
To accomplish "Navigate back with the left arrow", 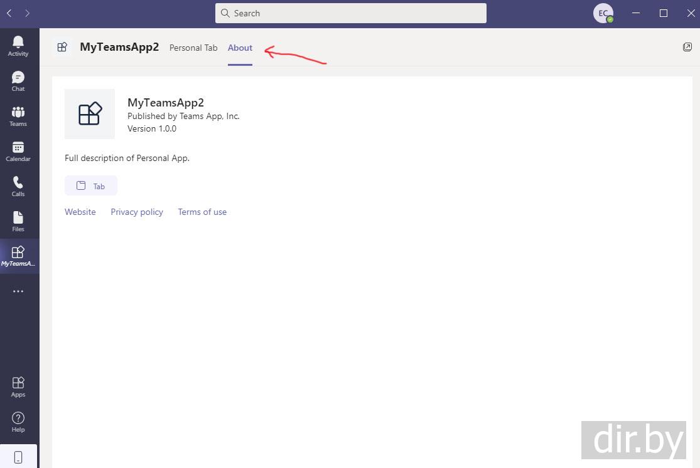I will (9, 13).
